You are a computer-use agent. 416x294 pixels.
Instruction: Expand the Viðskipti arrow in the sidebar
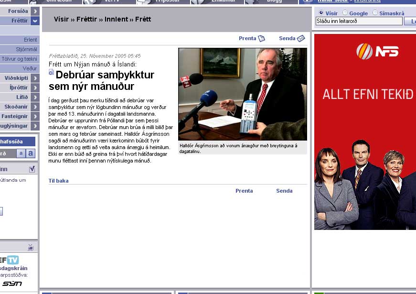(35, 78)
